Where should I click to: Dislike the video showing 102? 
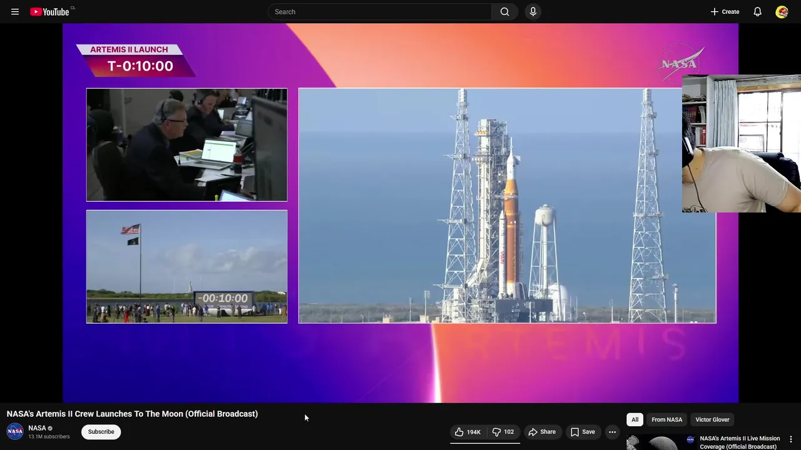pos(503,432)
